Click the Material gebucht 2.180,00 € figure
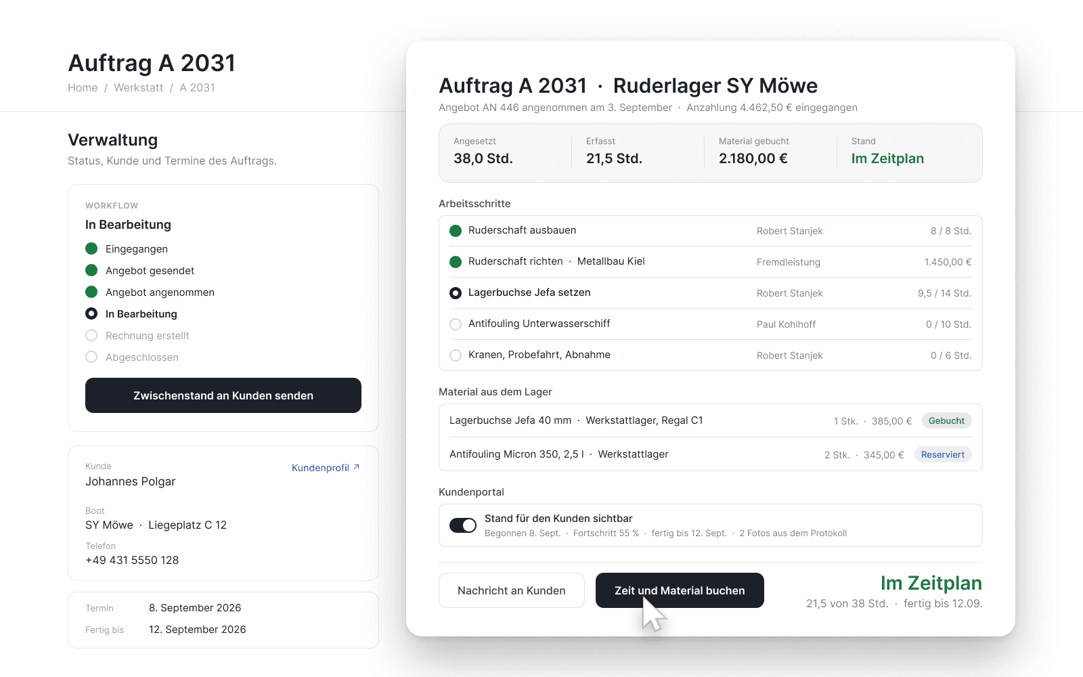 753,158
